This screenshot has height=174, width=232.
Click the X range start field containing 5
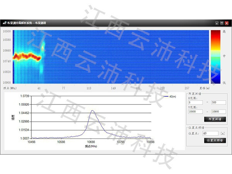pos(195,102)
